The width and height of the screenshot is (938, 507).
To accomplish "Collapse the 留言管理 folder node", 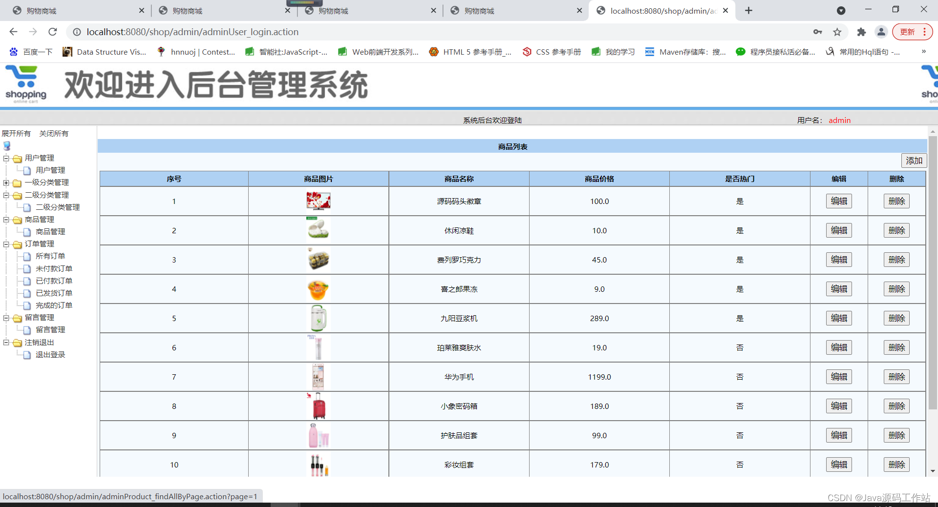I will pos(6,318).
